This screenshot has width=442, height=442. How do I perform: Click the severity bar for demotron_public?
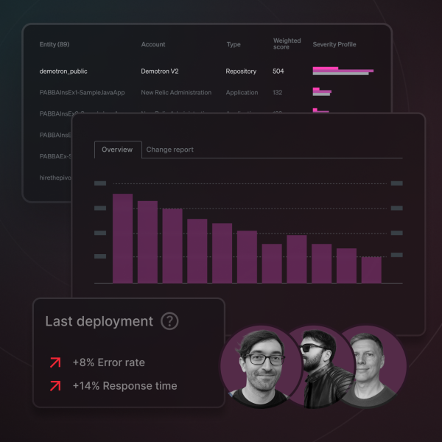coord(342,71)
